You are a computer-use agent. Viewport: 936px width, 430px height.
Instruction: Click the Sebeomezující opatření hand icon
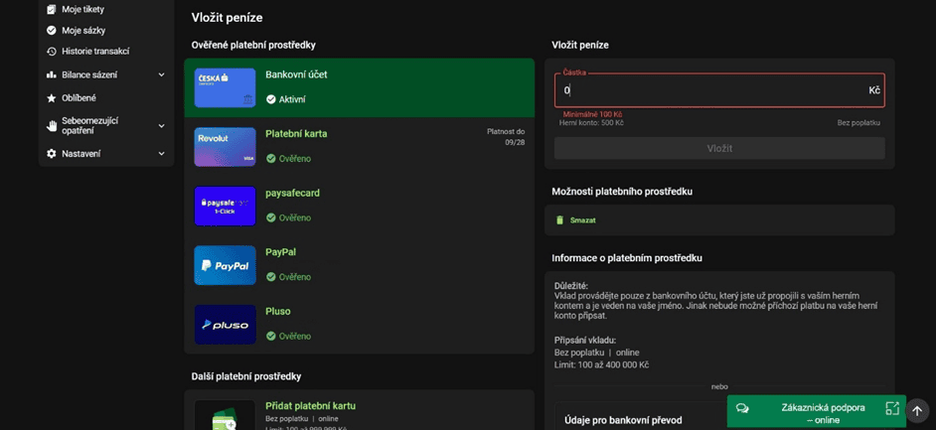click(52, 125)
